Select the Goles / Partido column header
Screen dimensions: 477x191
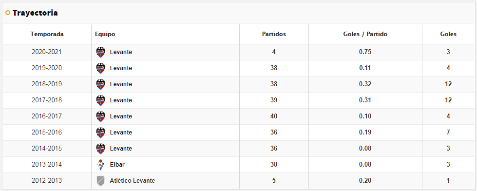[365, 34]
